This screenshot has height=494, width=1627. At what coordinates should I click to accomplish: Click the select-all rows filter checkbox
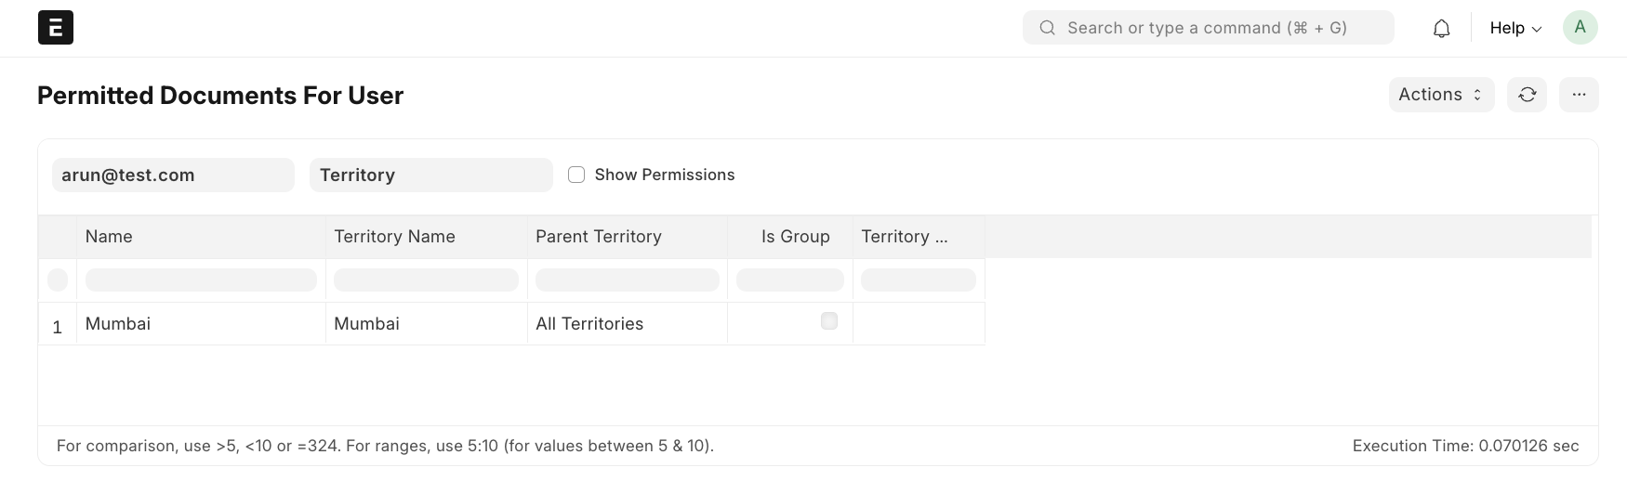click(58, 279)
